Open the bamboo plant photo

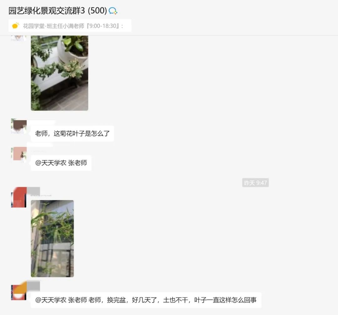click(x=52, y=238)
